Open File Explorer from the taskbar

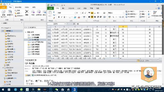click(x=39, y=90)
